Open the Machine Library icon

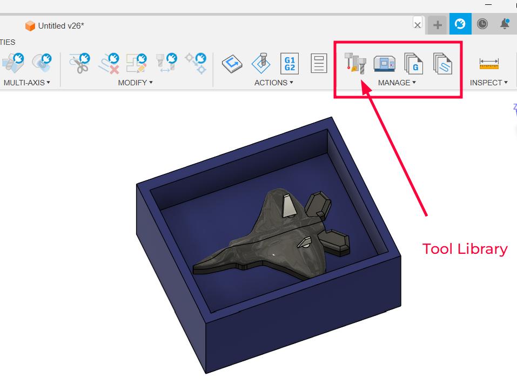(x=385, y=63)
